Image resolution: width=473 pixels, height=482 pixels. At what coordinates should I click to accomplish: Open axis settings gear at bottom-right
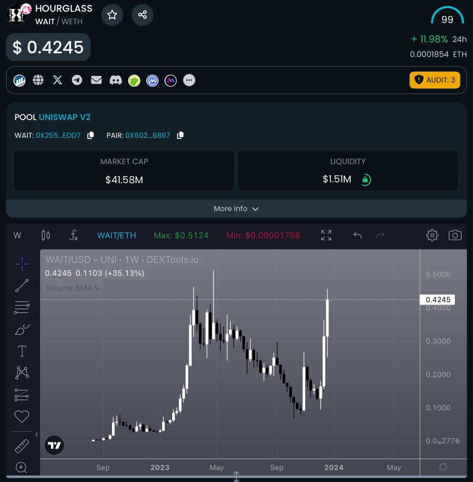tap(443, 467)
